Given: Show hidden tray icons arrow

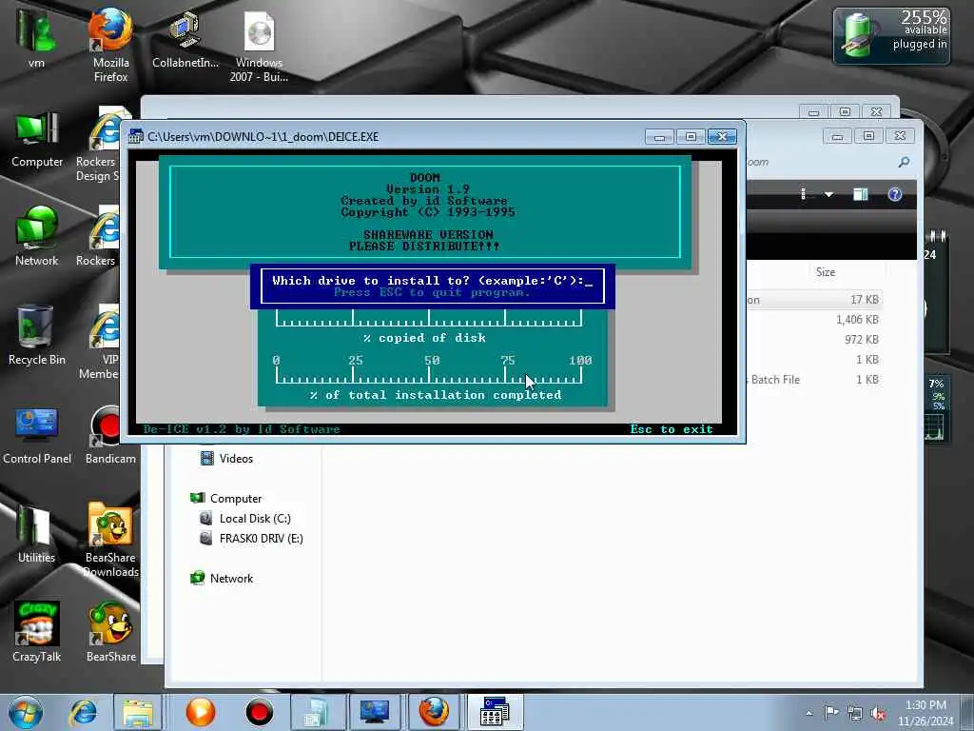Looking at the screenshot, I should tap(808, 714).
